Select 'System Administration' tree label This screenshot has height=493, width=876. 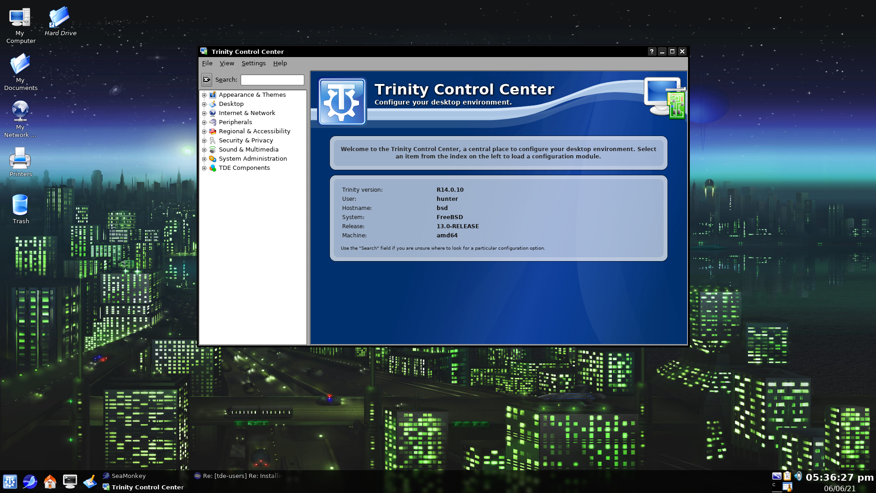(x=253, y=159)
